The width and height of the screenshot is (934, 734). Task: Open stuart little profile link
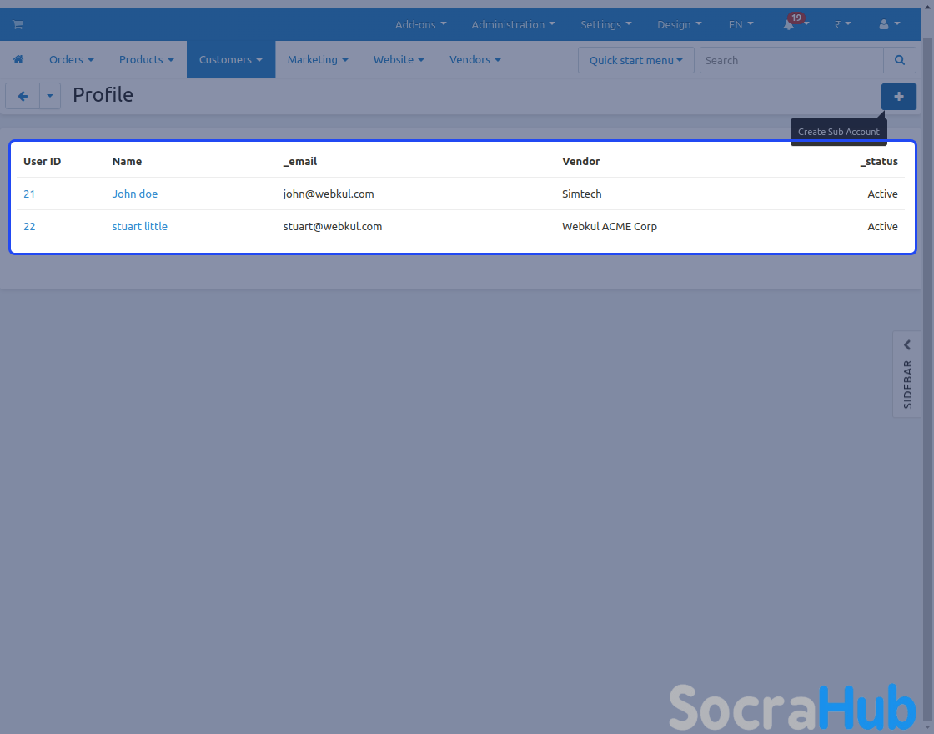point(140,227)
